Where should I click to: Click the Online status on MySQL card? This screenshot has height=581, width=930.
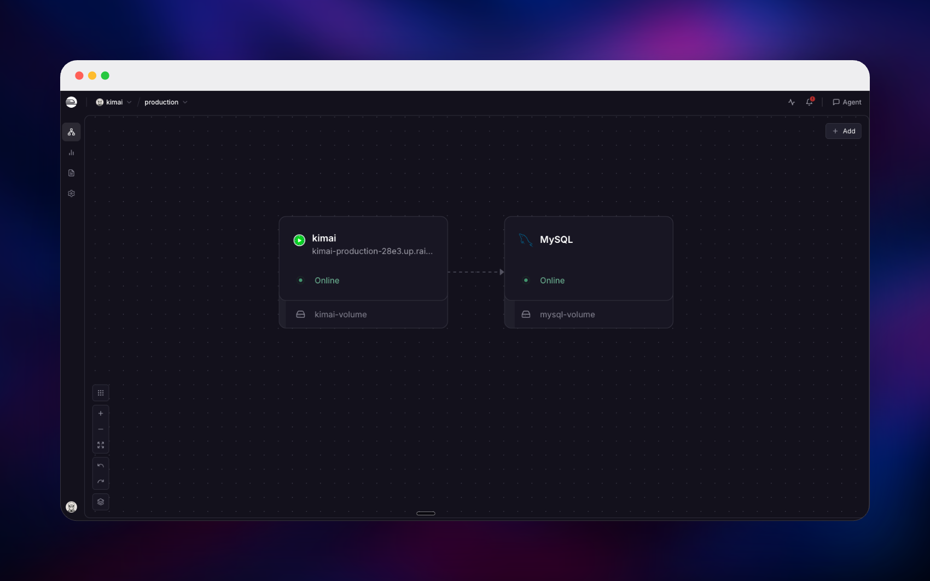pyautogui.click(x=553, y=281)
